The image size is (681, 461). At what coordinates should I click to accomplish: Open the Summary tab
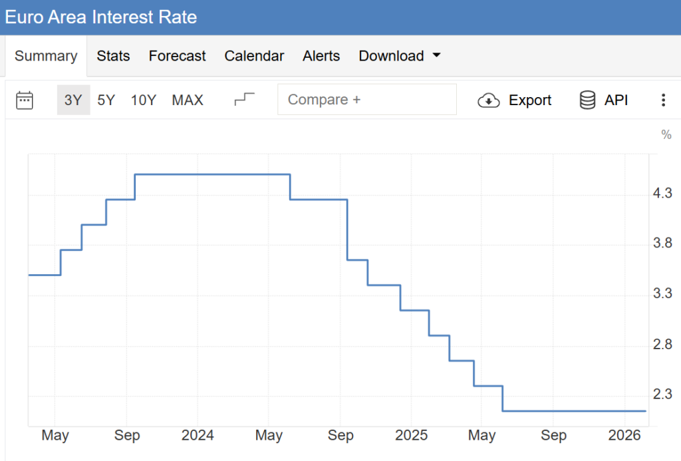[x=46, y=56]
